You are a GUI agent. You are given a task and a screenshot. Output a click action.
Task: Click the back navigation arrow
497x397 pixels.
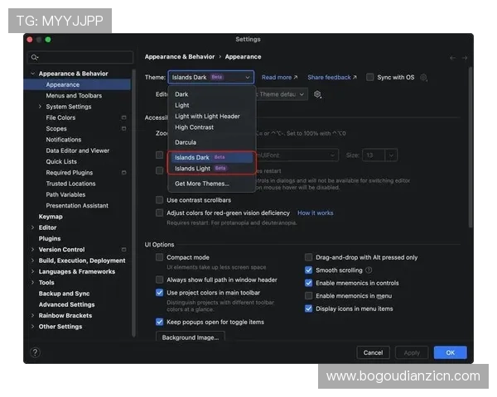452,58
